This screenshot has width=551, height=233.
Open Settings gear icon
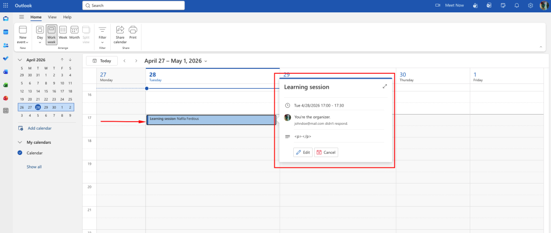coord(531,5)
